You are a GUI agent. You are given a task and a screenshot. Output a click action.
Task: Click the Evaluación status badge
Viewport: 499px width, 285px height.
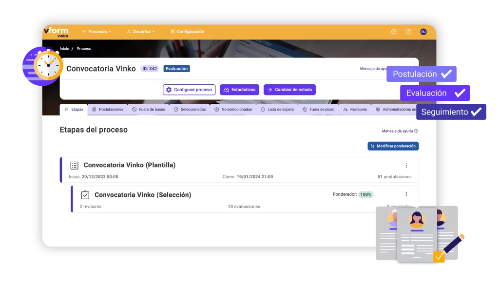176,69
